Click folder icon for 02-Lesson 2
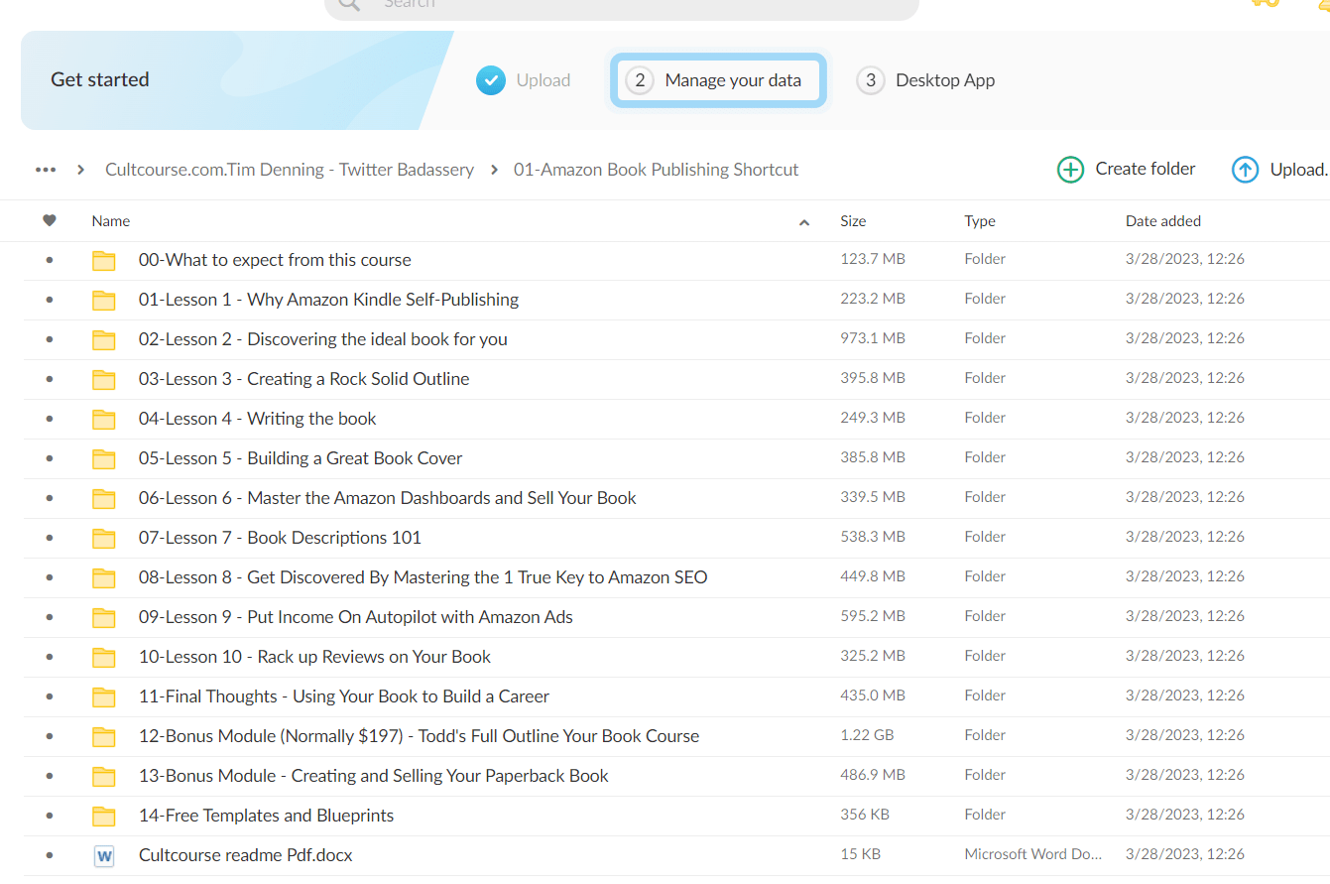This screenshot has height=884, width=1330. pos(104,339)
